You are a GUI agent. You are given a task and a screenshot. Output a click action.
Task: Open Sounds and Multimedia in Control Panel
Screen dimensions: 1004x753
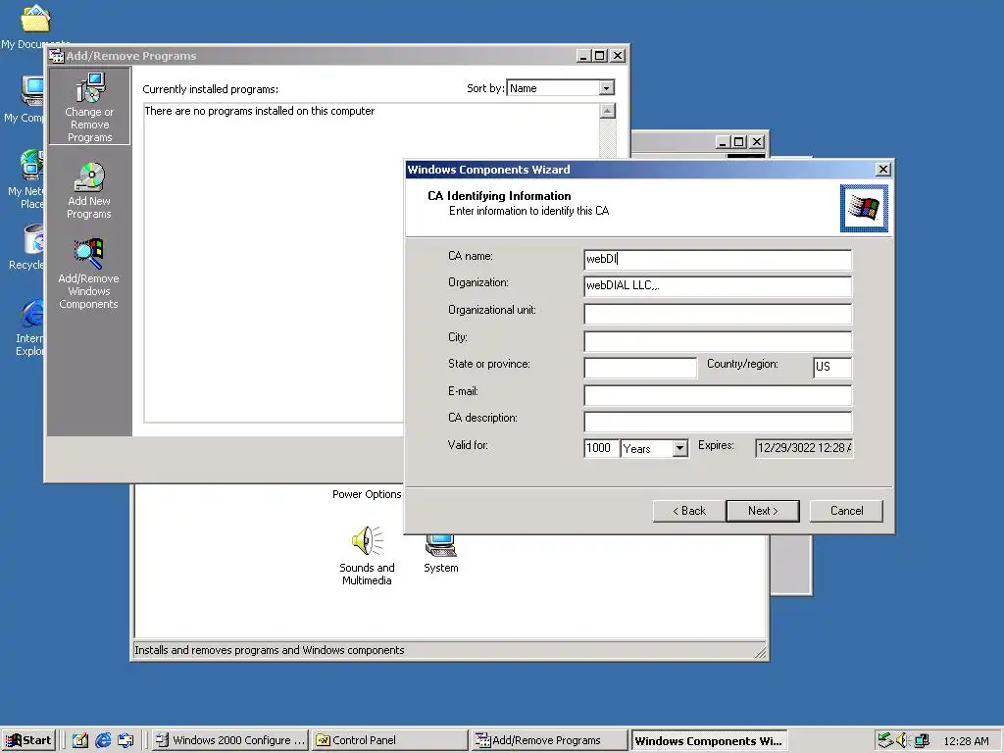coord(367,555)
